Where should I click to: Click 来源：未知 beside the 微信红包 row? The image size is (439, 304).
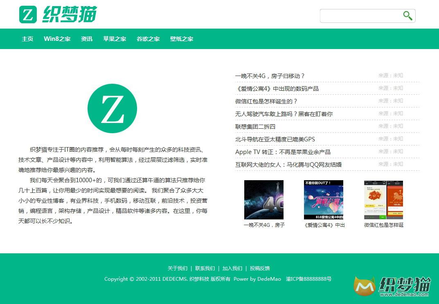391,101
